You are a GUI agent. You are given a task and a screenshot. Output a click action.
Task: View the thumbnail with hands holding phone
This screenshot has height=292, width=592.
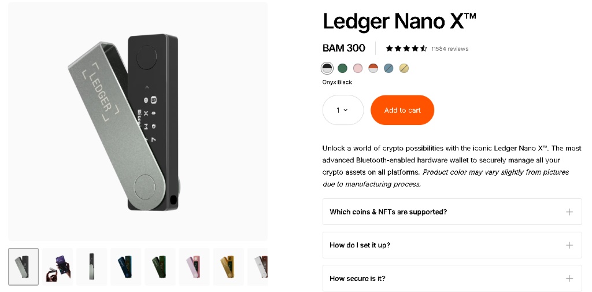point(58,267)
